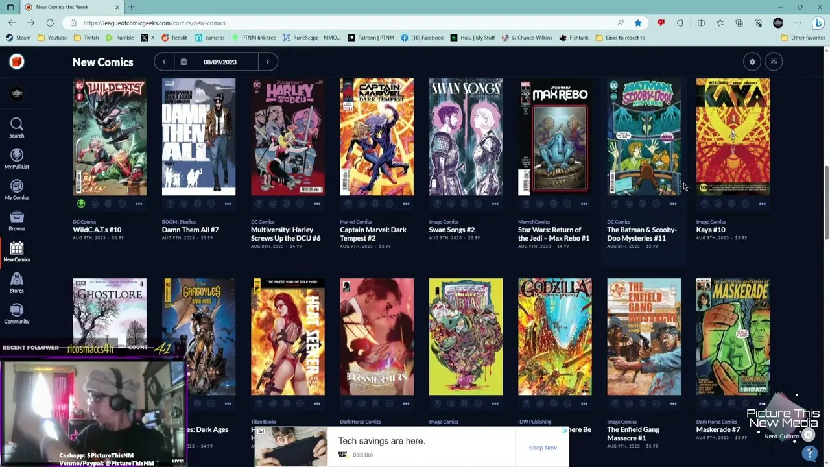Open New Comics settings gear

tap(752, 62)
